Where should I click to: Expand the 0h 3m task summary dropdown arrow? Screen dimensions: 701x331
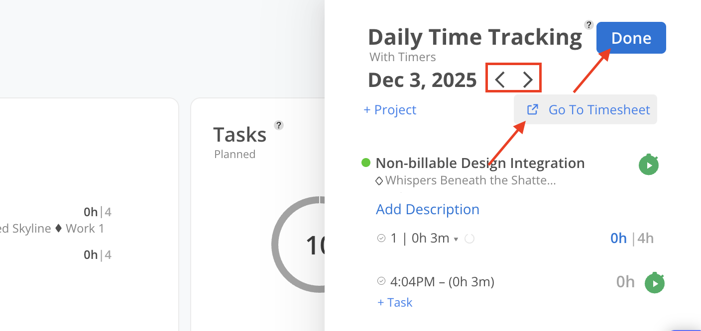click(456, 240)
